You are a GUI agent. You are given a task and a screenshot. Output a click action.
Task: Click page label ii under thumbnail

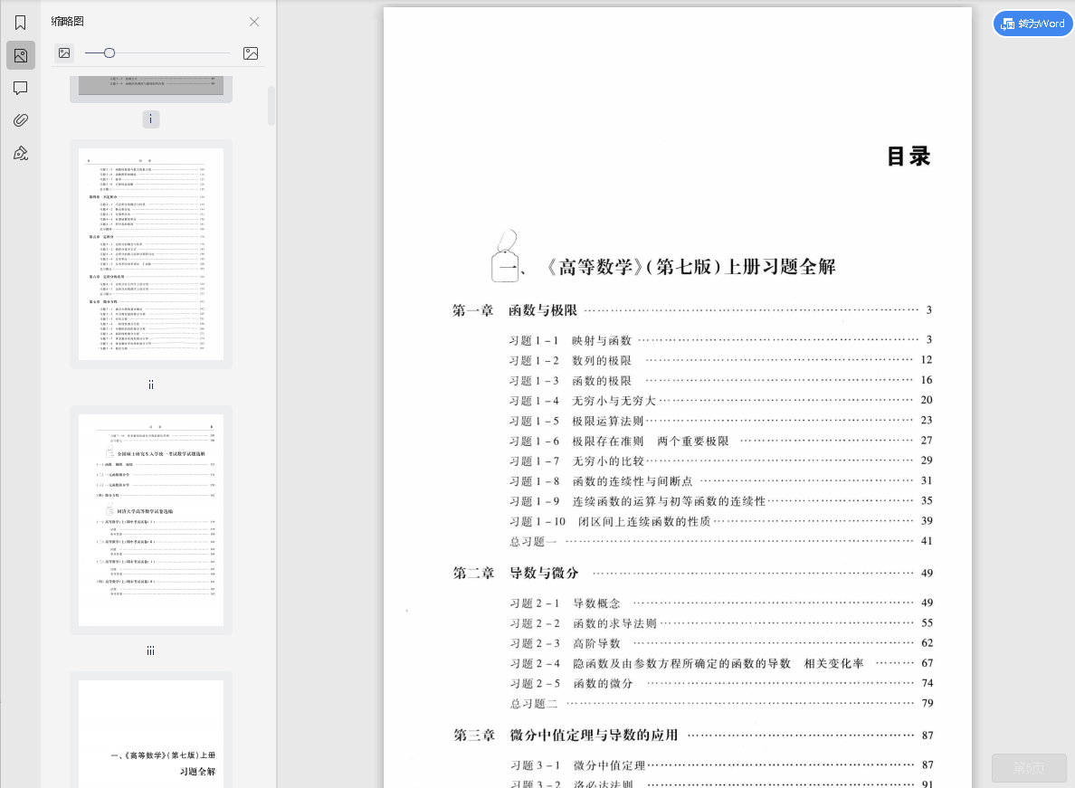[x=151, y=385]
